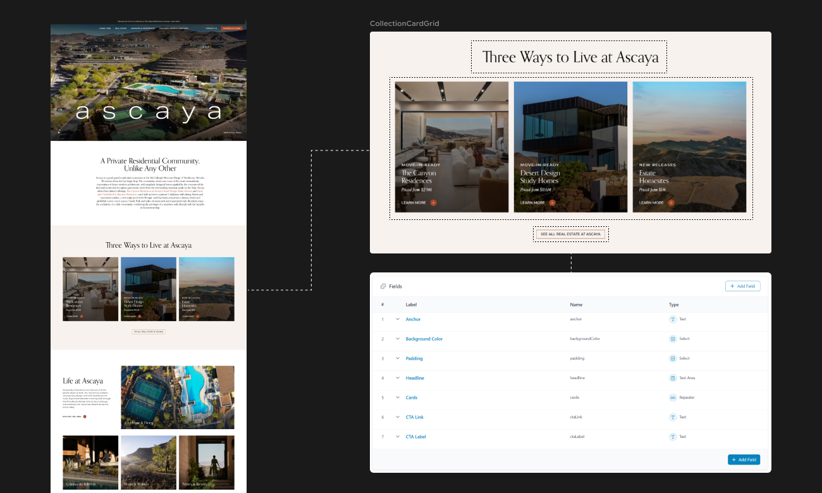Viewport: 822px width, 493px height.
Task: Click the orange plus icon on Estate Homesites card
Action: pos(671,203)
